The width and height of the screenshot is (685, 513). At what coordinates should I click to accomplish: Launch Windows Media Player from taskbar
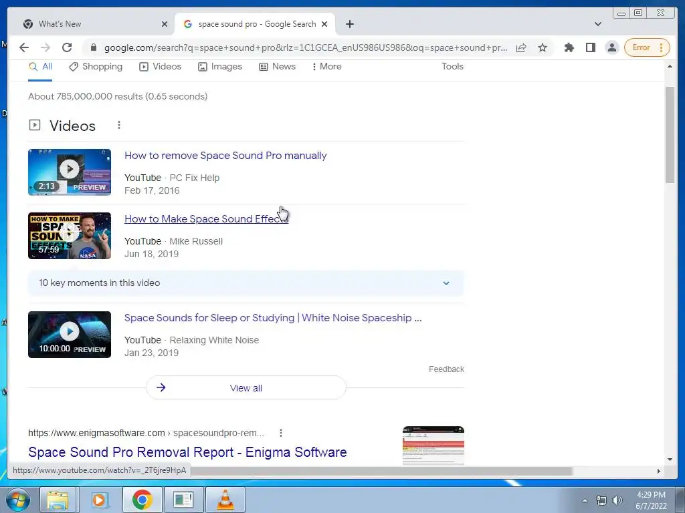pyautogui.click(x=99, y=500)
